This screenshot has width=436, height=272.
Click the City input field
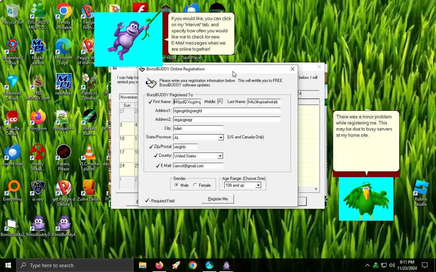click(198, 129)
